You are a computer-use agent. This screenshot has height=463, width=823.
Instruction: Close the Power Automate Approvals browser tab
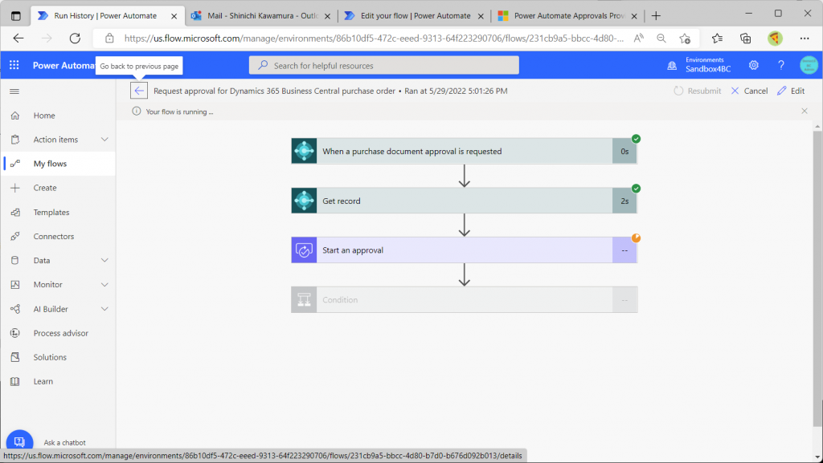point(634,16)
